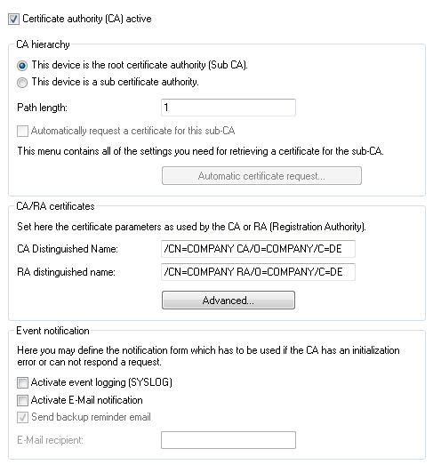This screenshot has width=433, height=465.
Task: Open Automatic certificate request settings
Action: tap(261, 176)
